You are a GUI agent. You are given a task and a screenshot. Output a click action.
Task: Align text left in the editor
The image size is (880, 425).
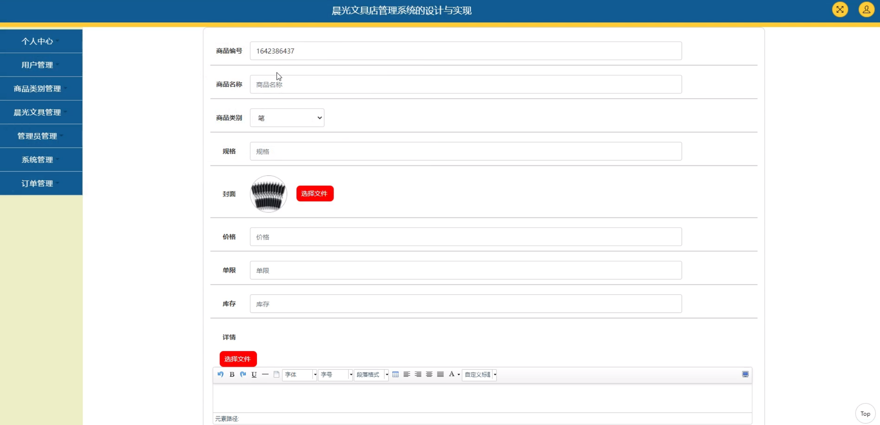point(406,374)
